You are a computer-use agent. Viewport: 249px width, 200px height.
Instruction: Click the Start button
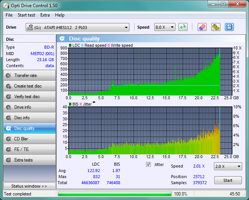point(228,180)
